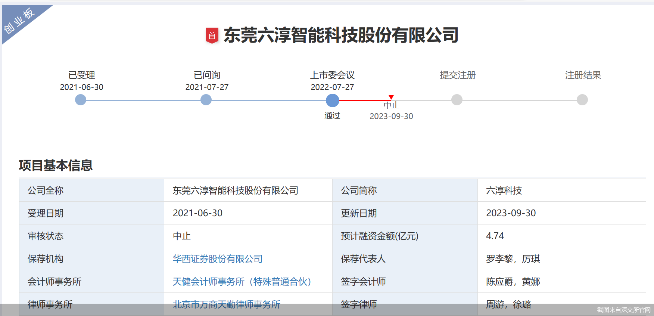
Task: Click the date 2021-06-30 under 已受理
Action: tap(82, 87)
